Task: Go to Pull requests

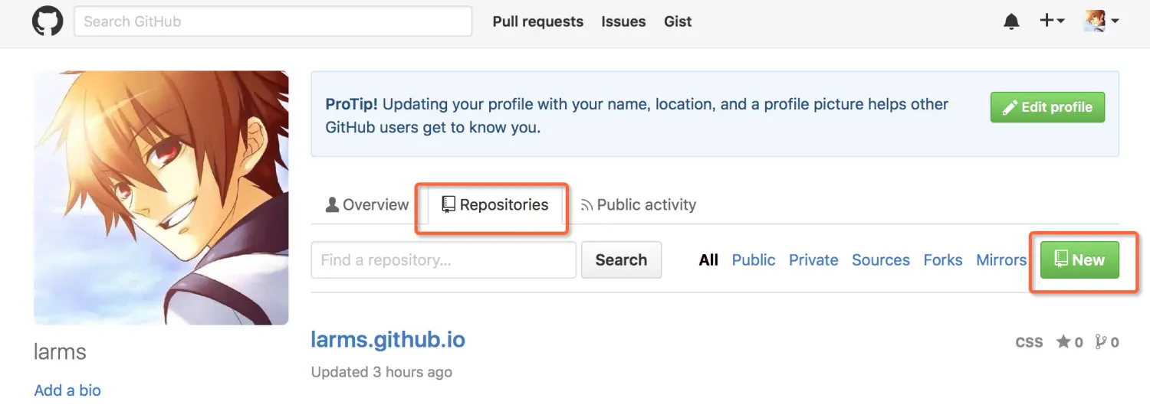Action: (538, 21)
